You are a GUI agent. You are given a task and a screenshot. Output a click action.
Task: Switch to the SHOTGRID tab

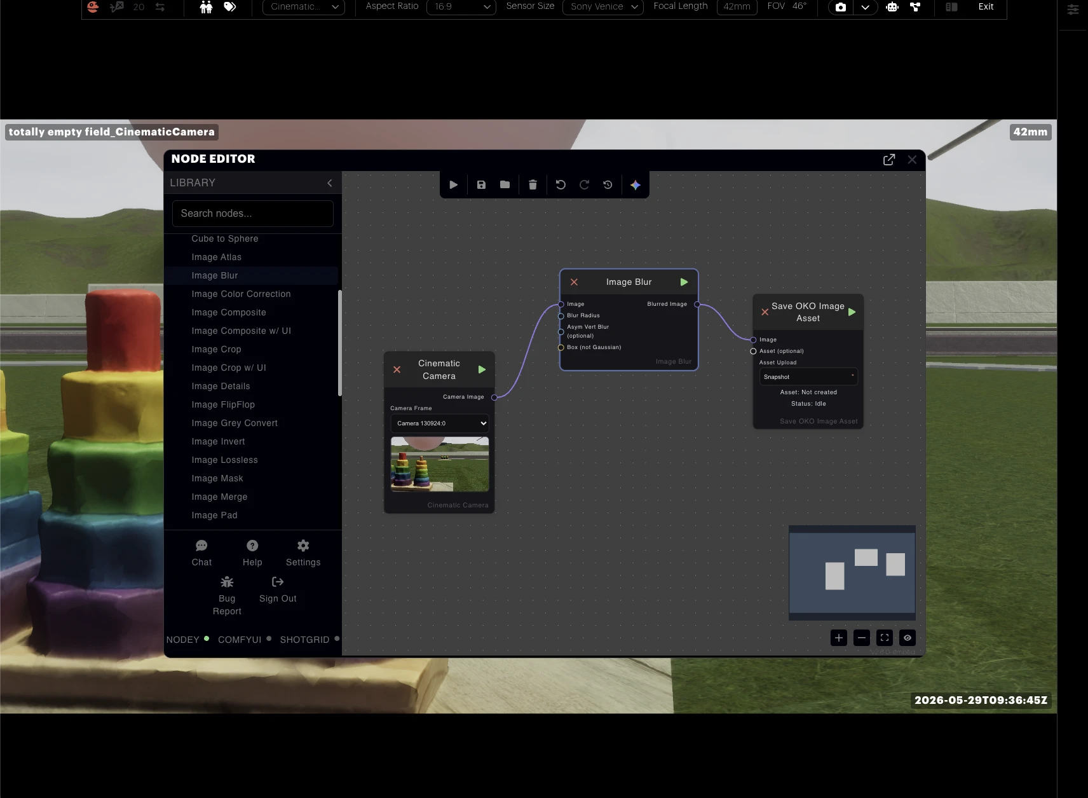309,640
